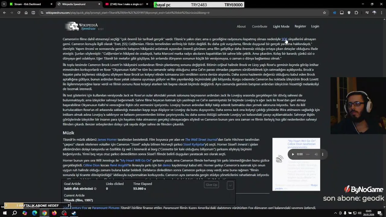Viewport: 386px width, 217px height.
Task: Open Steam from the taskbar
Action: click(x=74, y=213)
